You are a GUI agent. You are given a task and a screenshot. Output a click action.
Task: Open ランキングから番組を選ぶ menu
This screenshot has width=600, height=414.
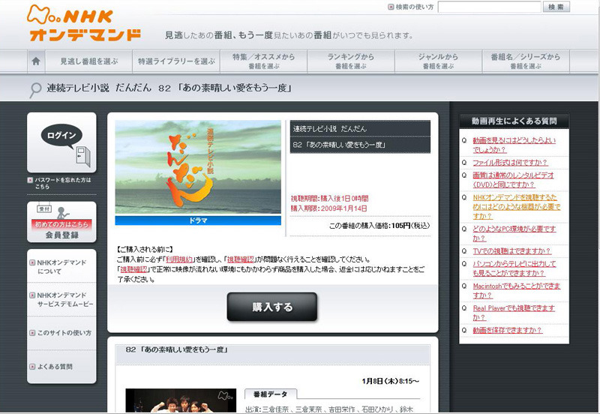351,61
